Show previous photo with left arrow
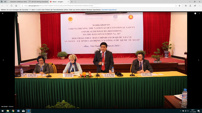The height and width of the screenshot is (113, 202). pyautogui.click(x=3, y=60)
